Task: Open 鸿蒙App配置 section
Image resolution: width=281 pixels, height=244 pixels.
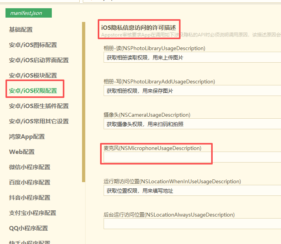Action: click(x=27, y=136)
